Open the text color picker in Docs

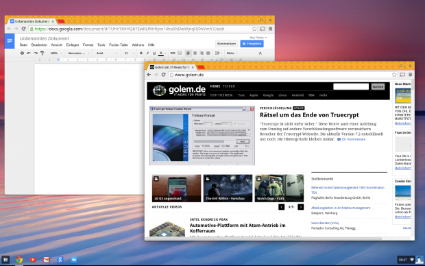(162, 53)
